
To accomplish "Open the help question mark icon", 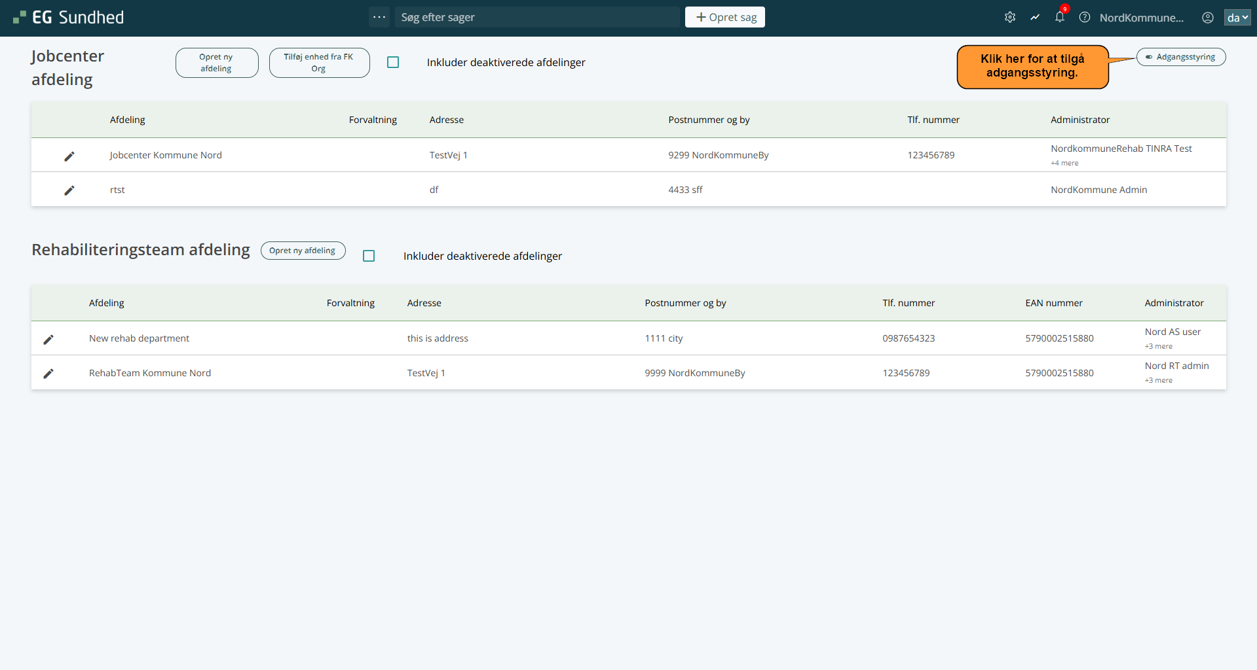I will [1085, 18].
